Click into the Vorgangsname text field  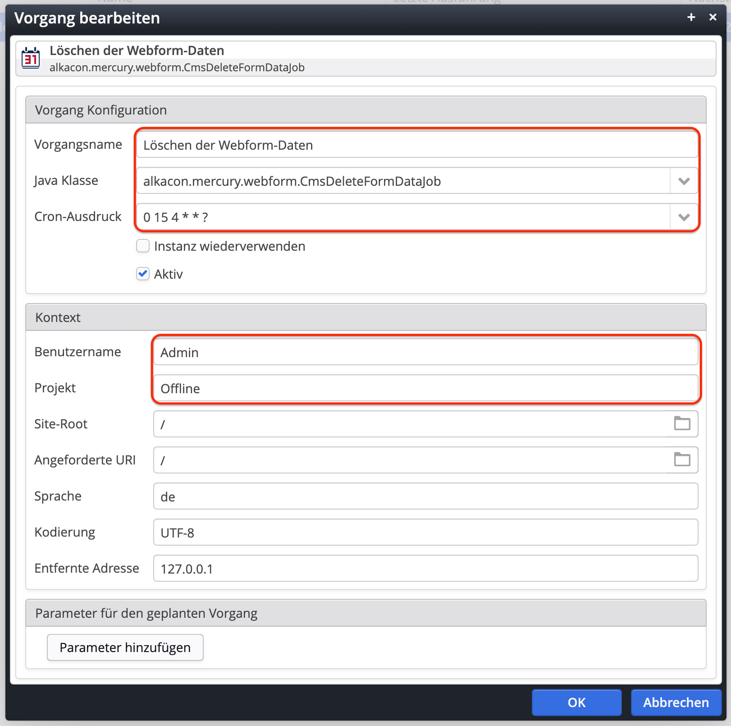[x=416, y=145]
